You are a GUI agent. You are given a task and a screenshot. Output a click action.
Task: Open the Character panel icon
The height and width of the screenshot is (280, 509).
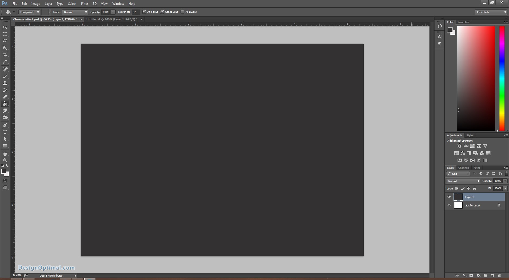440,37
